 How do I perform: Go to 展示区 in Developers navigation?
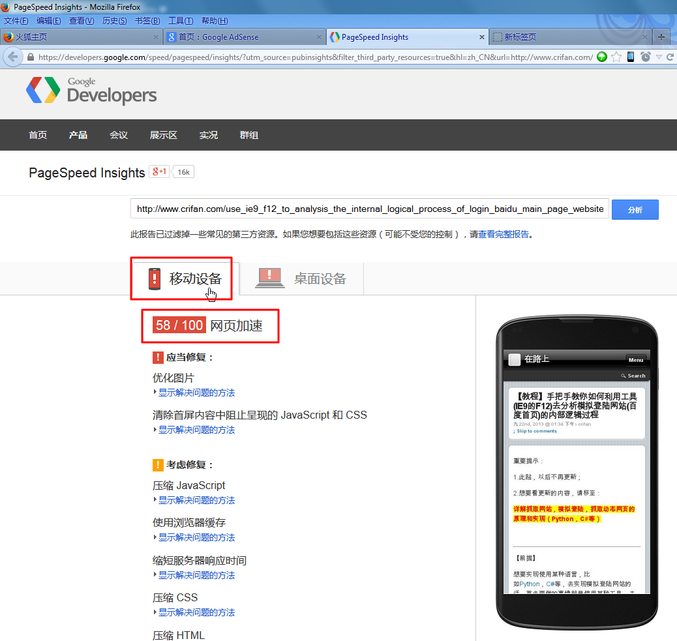point(164,135)
